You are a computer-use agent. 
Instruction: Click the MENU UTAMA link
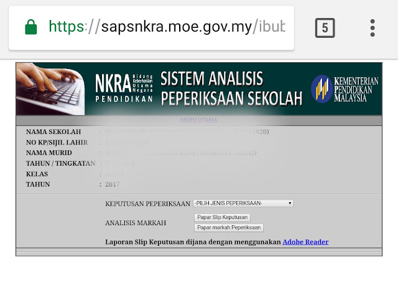pyautogui.click(x=199, y=120)
